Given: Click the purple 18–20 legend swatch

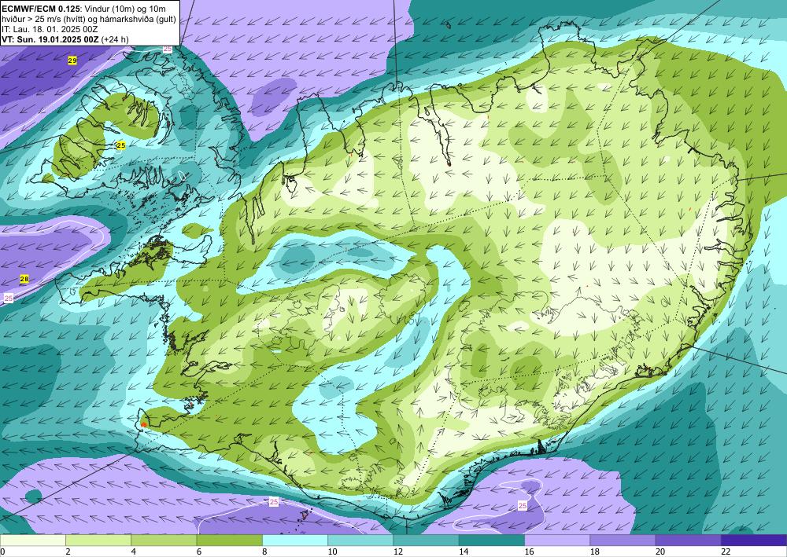Looking at the screenshot, I should pyautogui.click(x=623, y=541).
